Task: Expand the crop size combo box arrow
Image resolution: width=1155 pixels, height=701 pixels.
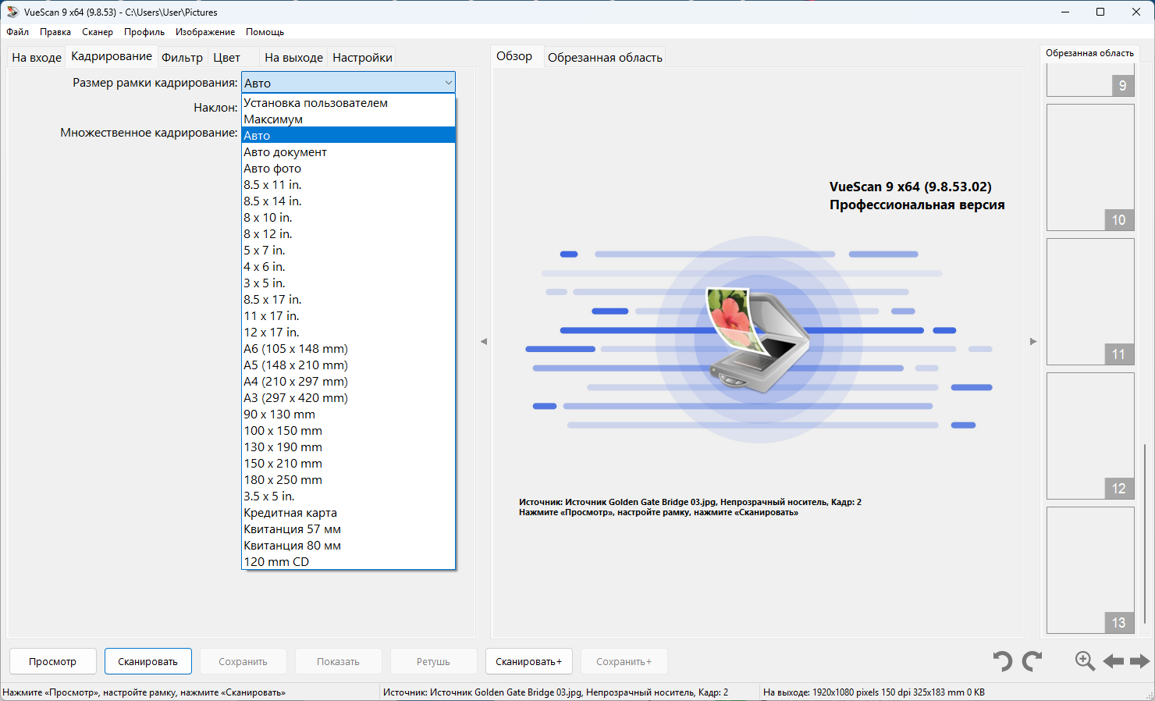Action: pos(448,83)
